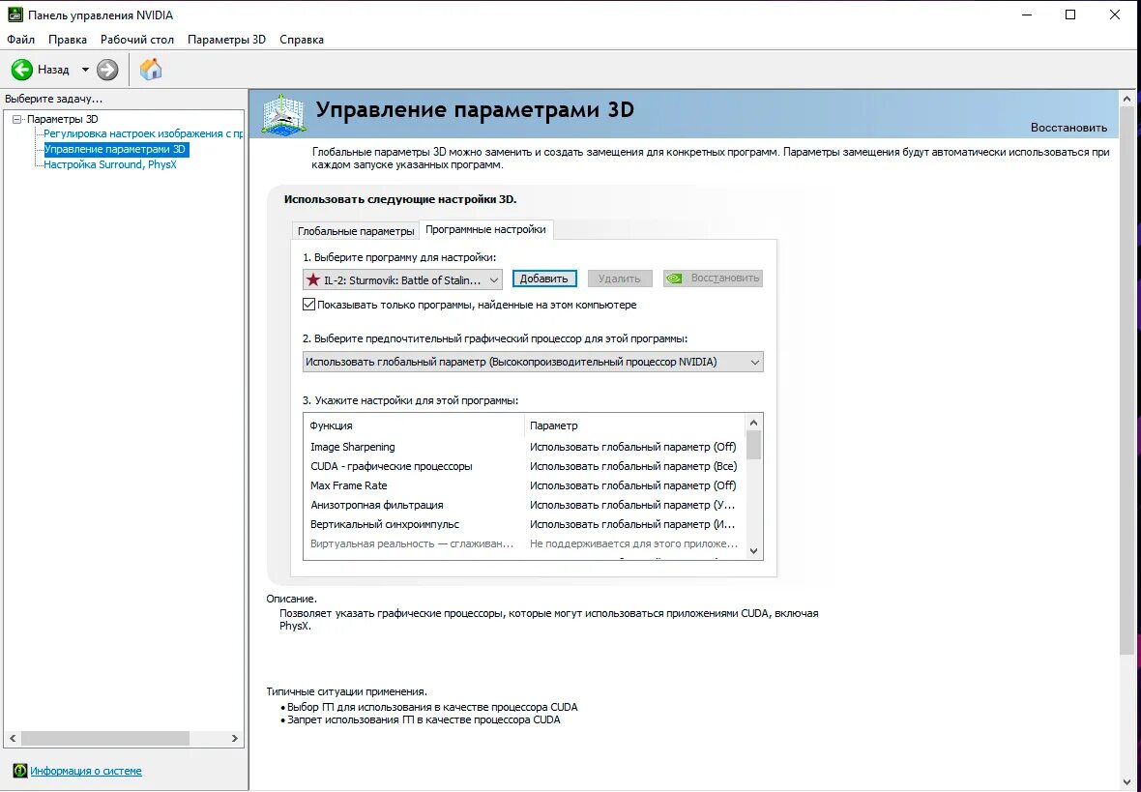Image resolution: width=1141 pixels, height=792 pixels.
Task: Open the Справка menu
Action: pos(302,40)
